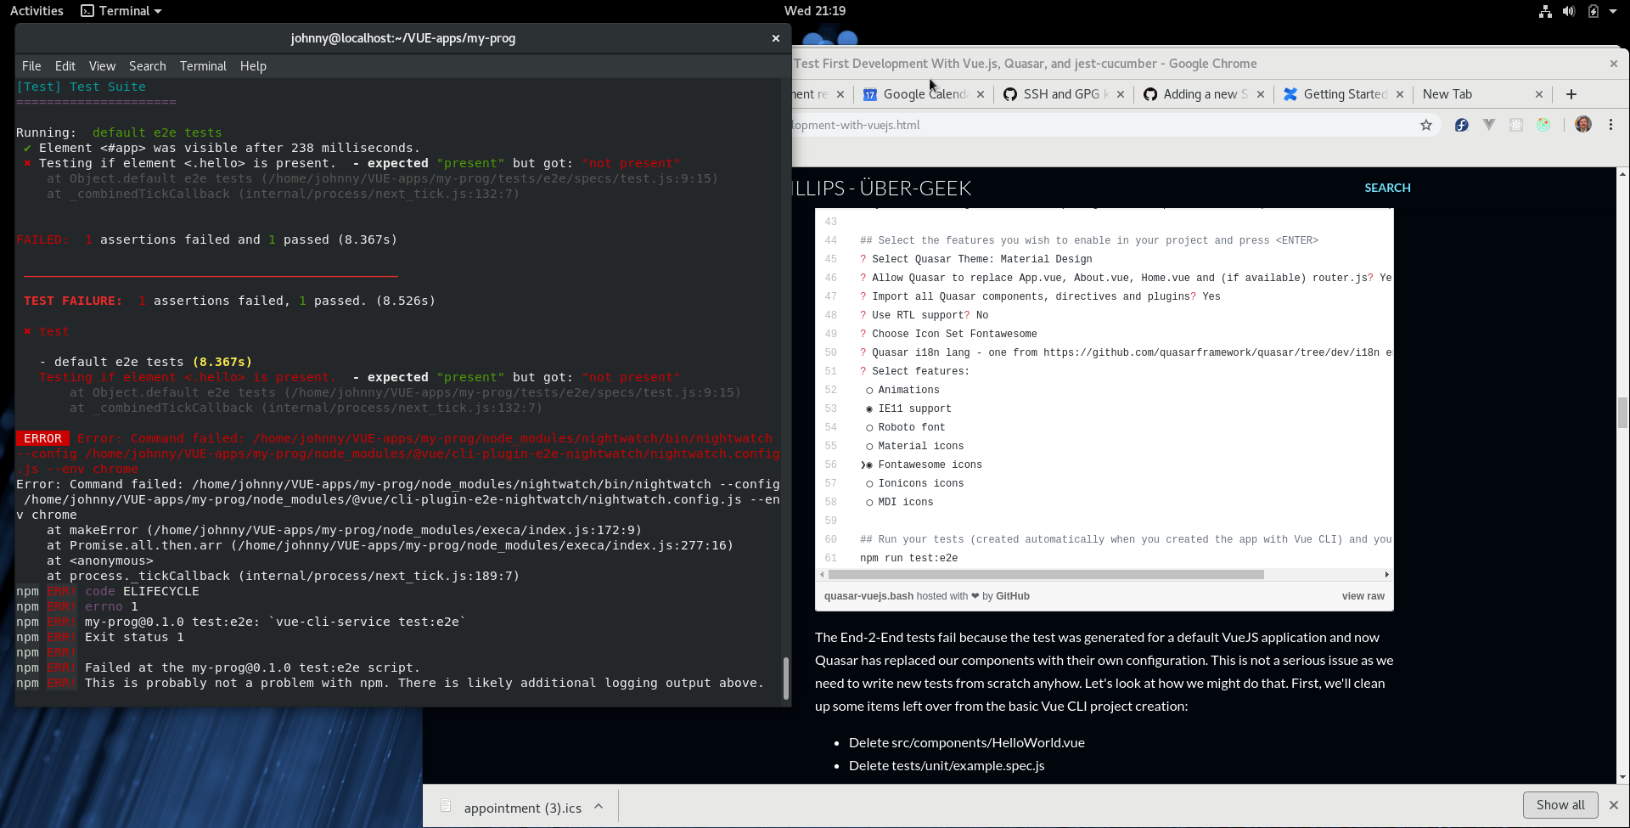Click the Vue devtools extension icon
This screenshot has height=828, width=1630.
(1489, 125)
